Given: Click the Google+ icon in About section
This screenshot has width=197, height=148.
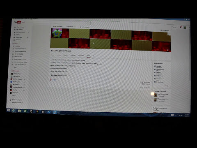Looking at the screenshot, I should (x=50, y=79).
